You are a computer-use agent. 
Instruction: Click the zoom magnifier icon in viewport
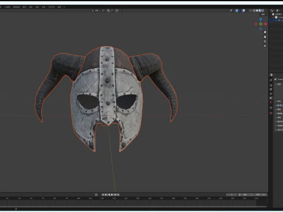[x=265, y=32]
